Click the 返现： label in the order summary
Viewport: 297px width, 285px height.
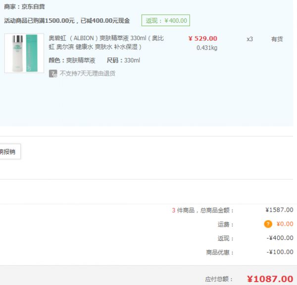225,238
